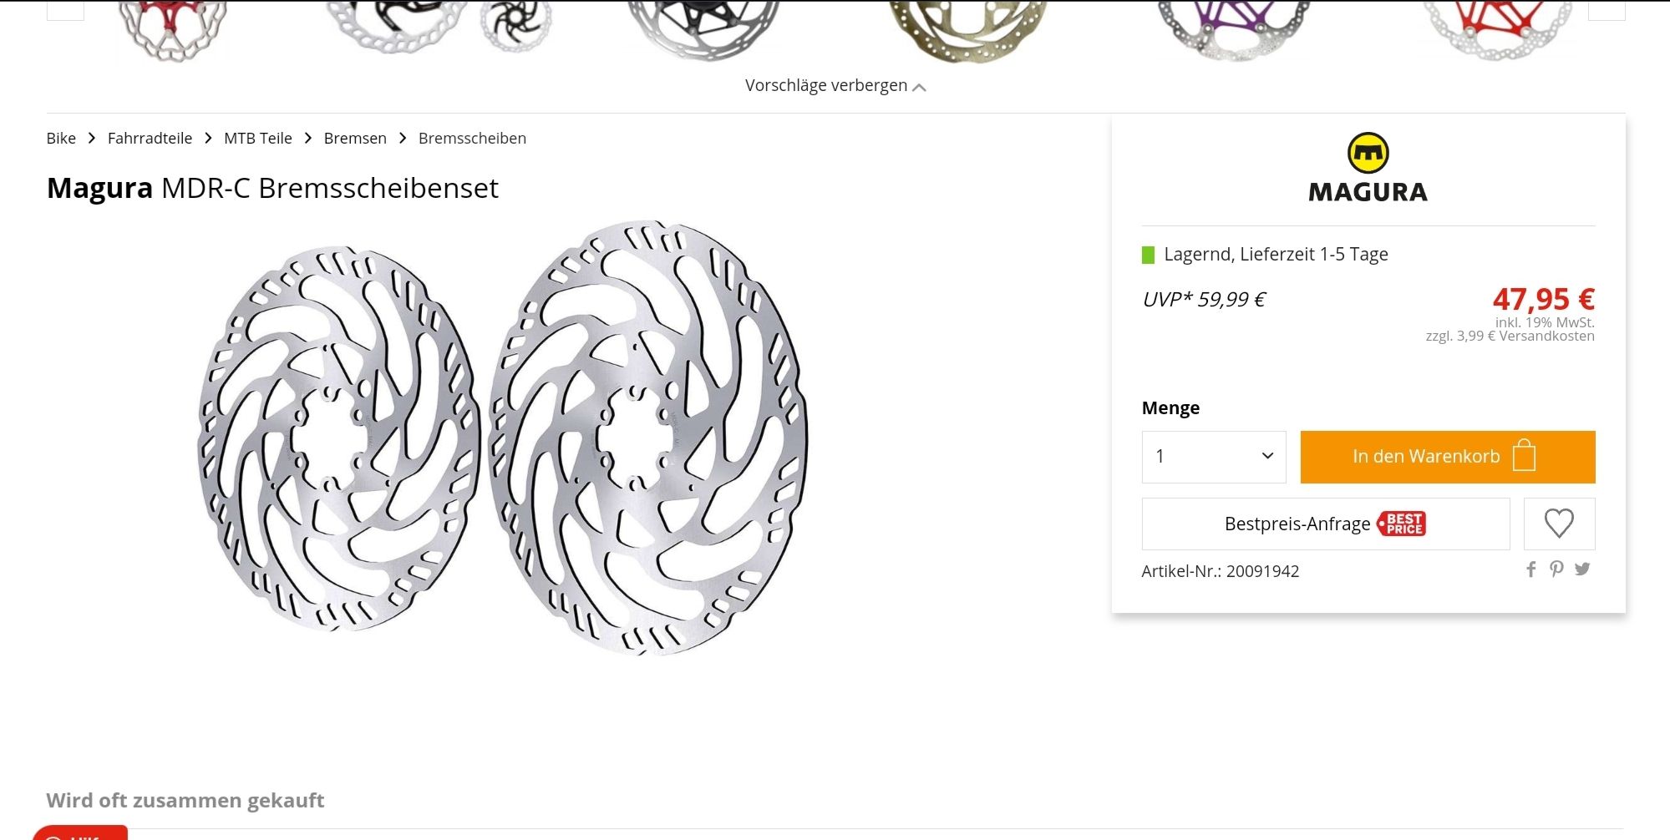Enlarge the Magura MDR-C product image
The height and width of the screenshot is (840, 1670).
tap(503, 438)
